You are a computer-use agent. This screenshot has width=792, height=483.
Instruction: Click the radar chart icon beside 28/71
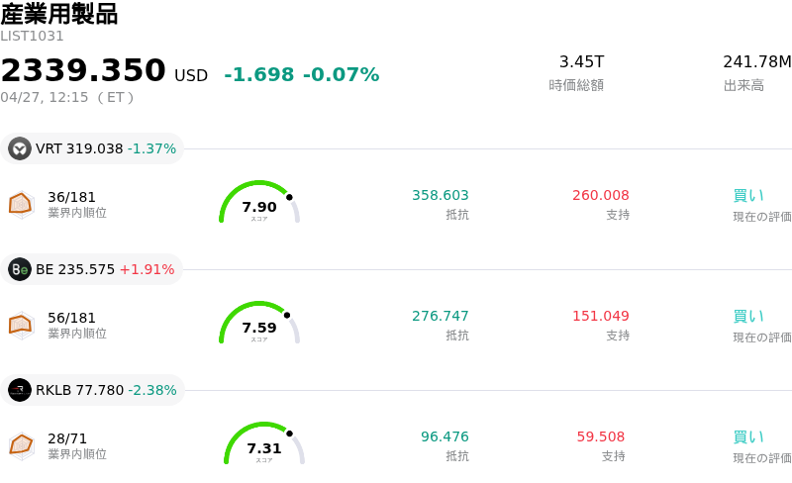coord(22,445)
